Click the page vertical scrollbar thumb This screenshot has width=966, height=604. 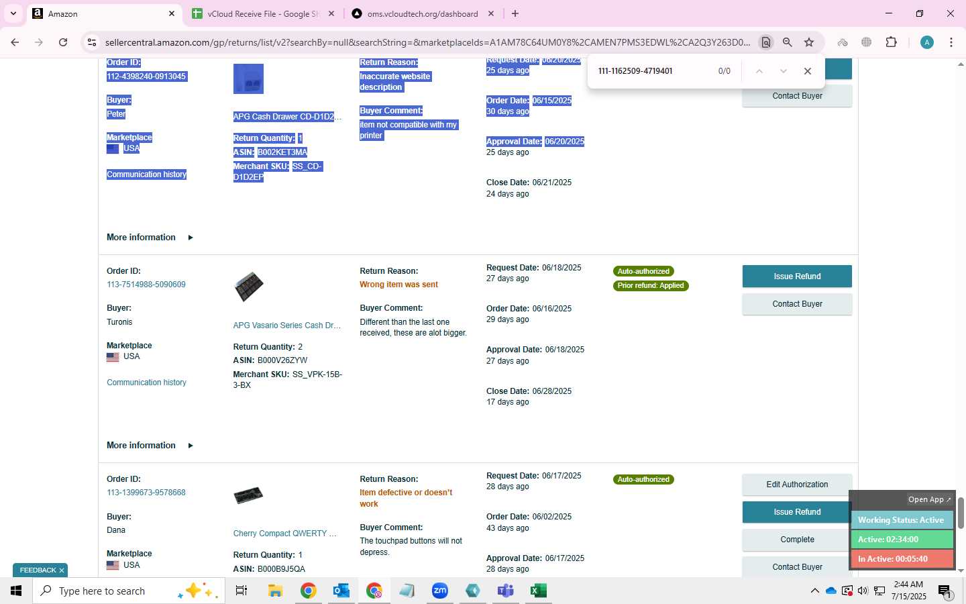(961, 513)
